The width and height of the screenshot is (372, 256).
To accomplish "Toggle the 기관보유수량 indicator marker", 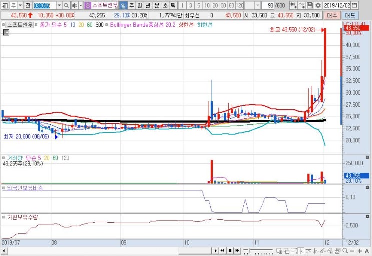I will (3, 217).
